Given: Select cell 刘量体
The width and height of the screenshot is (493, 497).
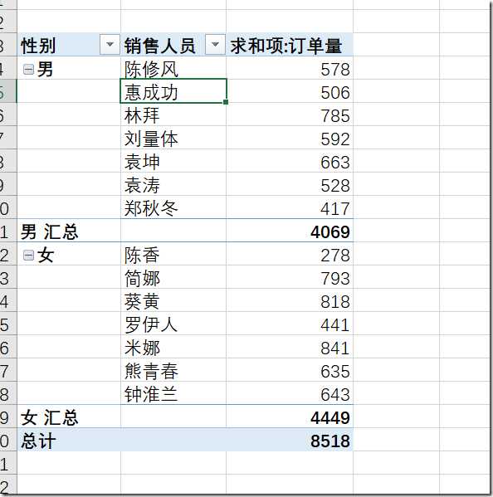Looking at the screenshot, I should tap(173, 138).
